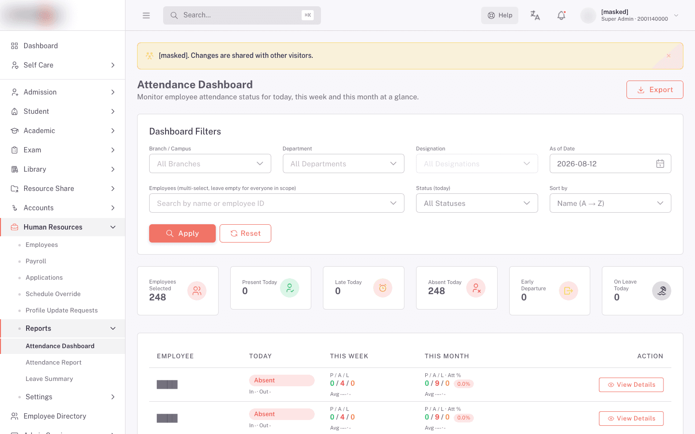The image size is (695, 434).
Task: Open Leave Summary in sidebar
Action: [49, 379]
